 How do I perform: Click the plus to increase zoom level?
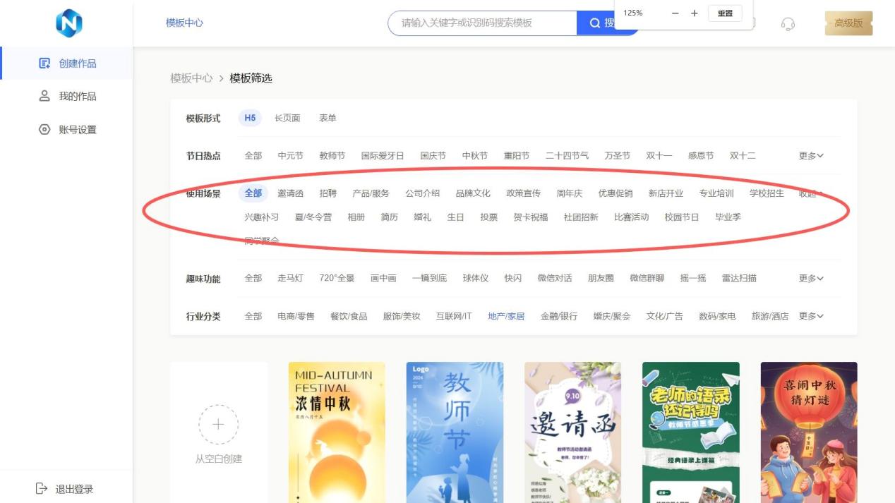point(693,13)
